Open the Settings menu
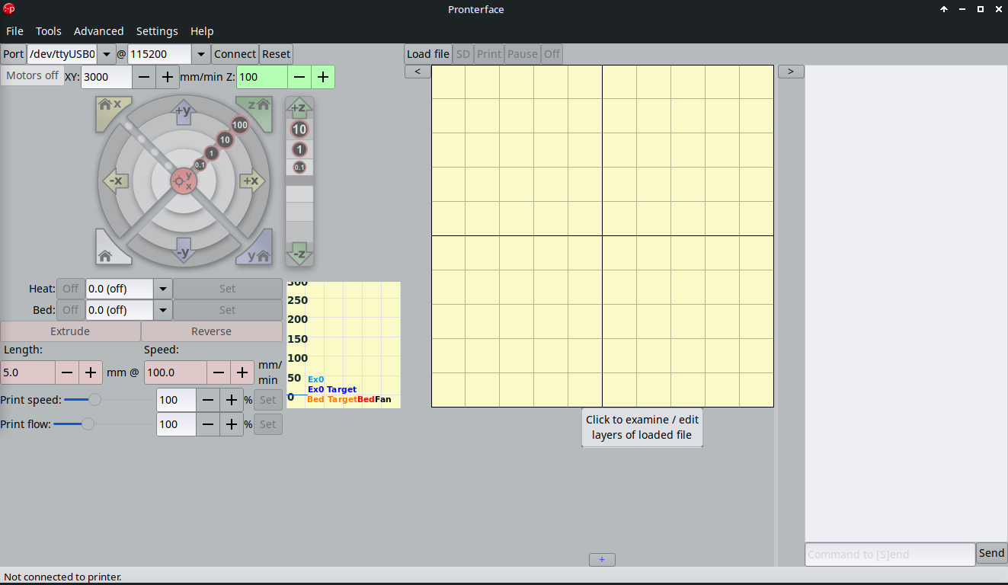Viewport: 1008px width, 585px height. [157, 31]
